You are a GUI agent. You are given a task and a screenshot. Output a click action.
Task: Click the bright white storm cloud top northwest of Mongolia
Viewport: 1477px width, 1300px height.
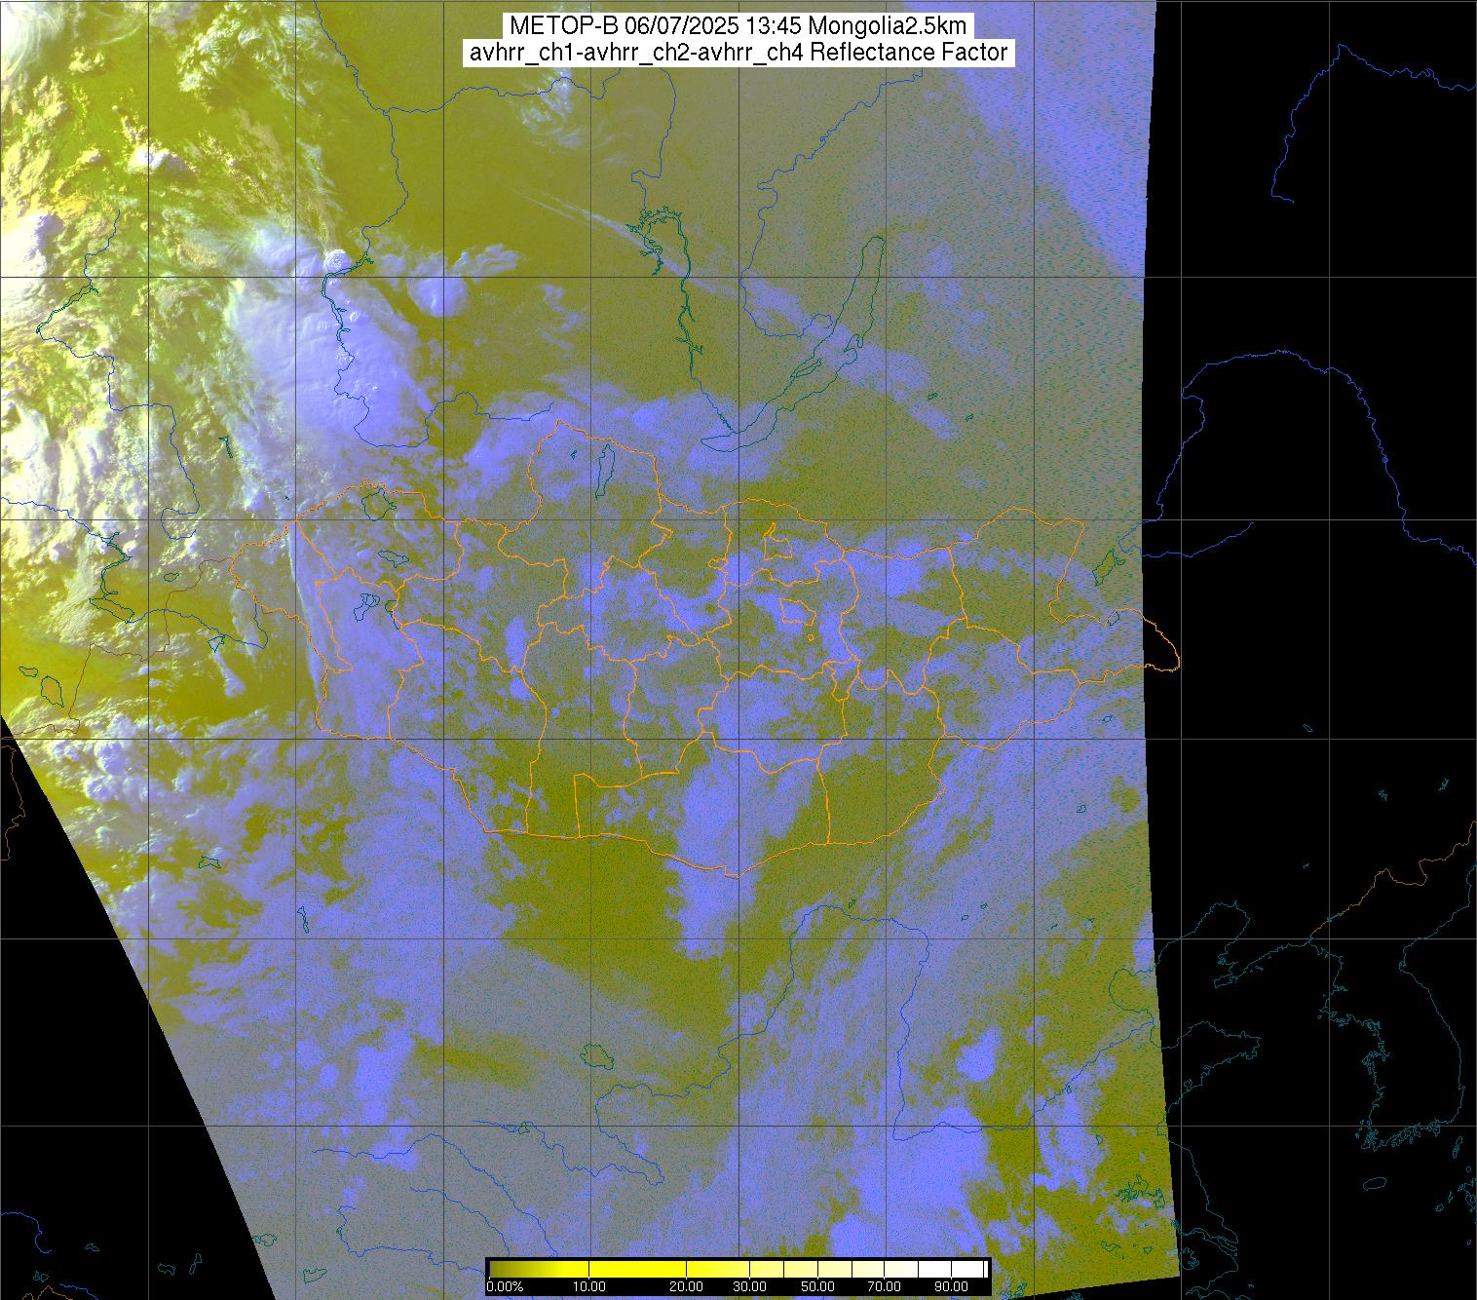pos(337,260)
